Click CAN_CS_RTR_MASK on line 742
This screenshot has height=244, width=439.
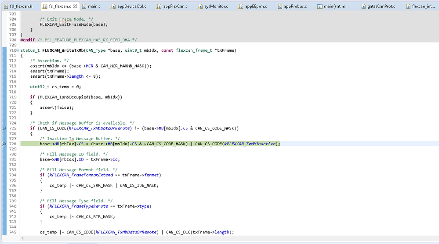point(94,217)
